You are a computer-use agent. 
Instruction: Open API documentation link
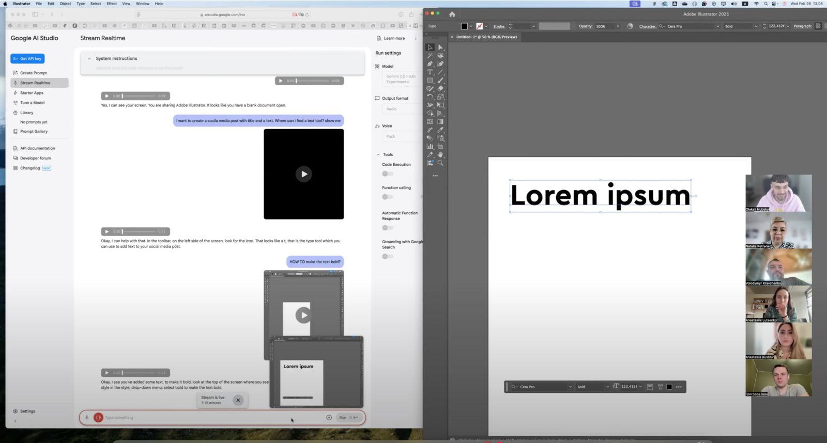coord(37,148)
